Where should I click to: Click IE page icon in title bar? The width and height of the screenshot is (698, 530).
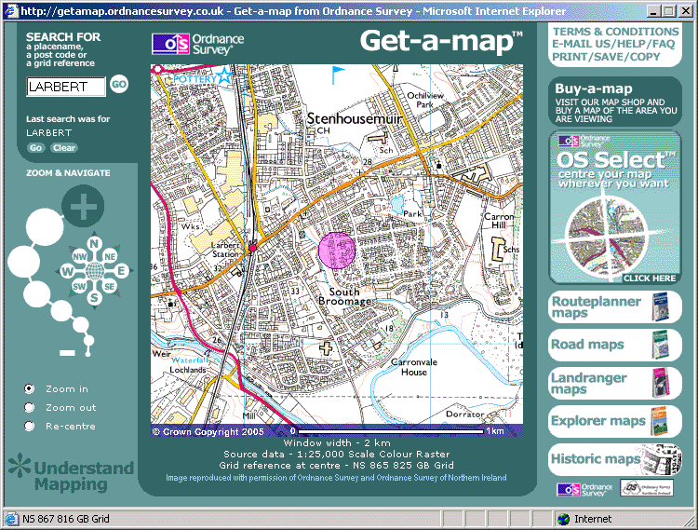(x=11, y=11)
